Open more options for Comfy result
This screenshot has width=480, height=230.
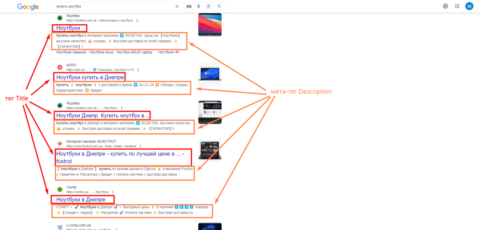tap(113, 192)
